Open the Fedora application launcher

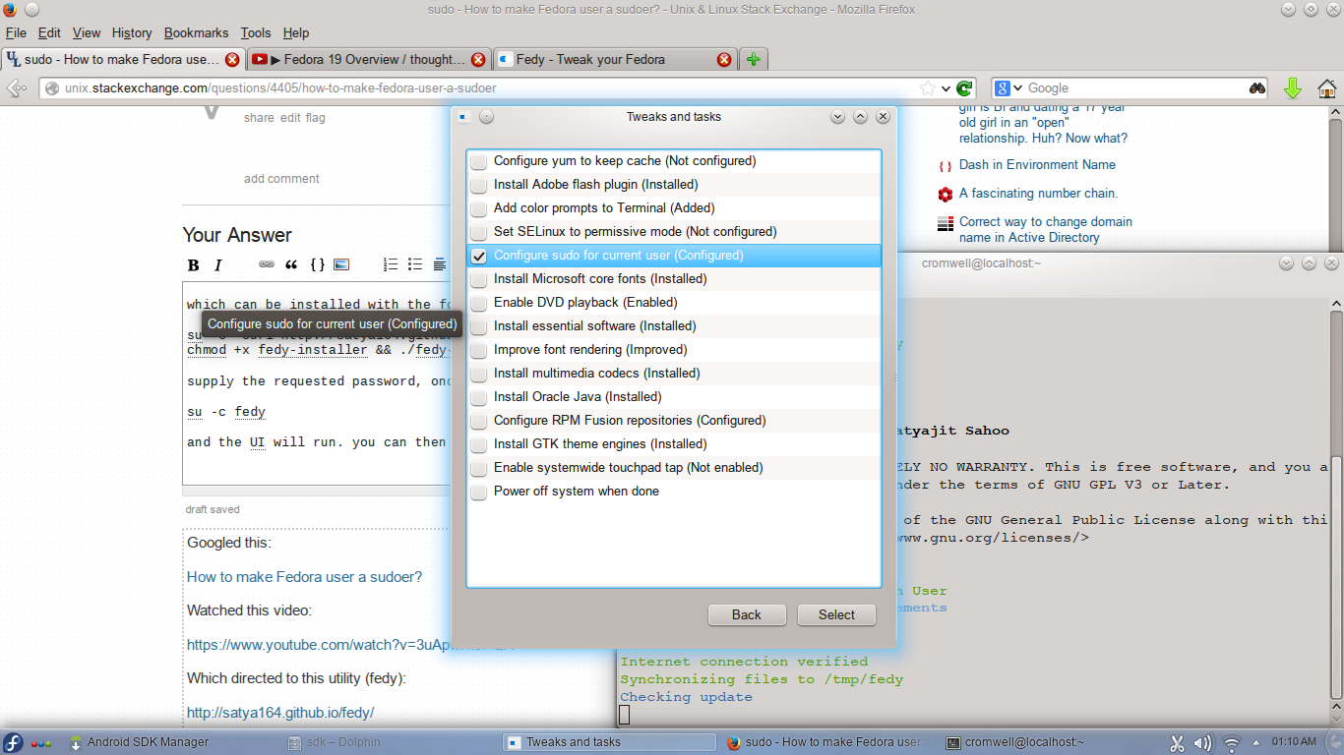tap(14, 742)
